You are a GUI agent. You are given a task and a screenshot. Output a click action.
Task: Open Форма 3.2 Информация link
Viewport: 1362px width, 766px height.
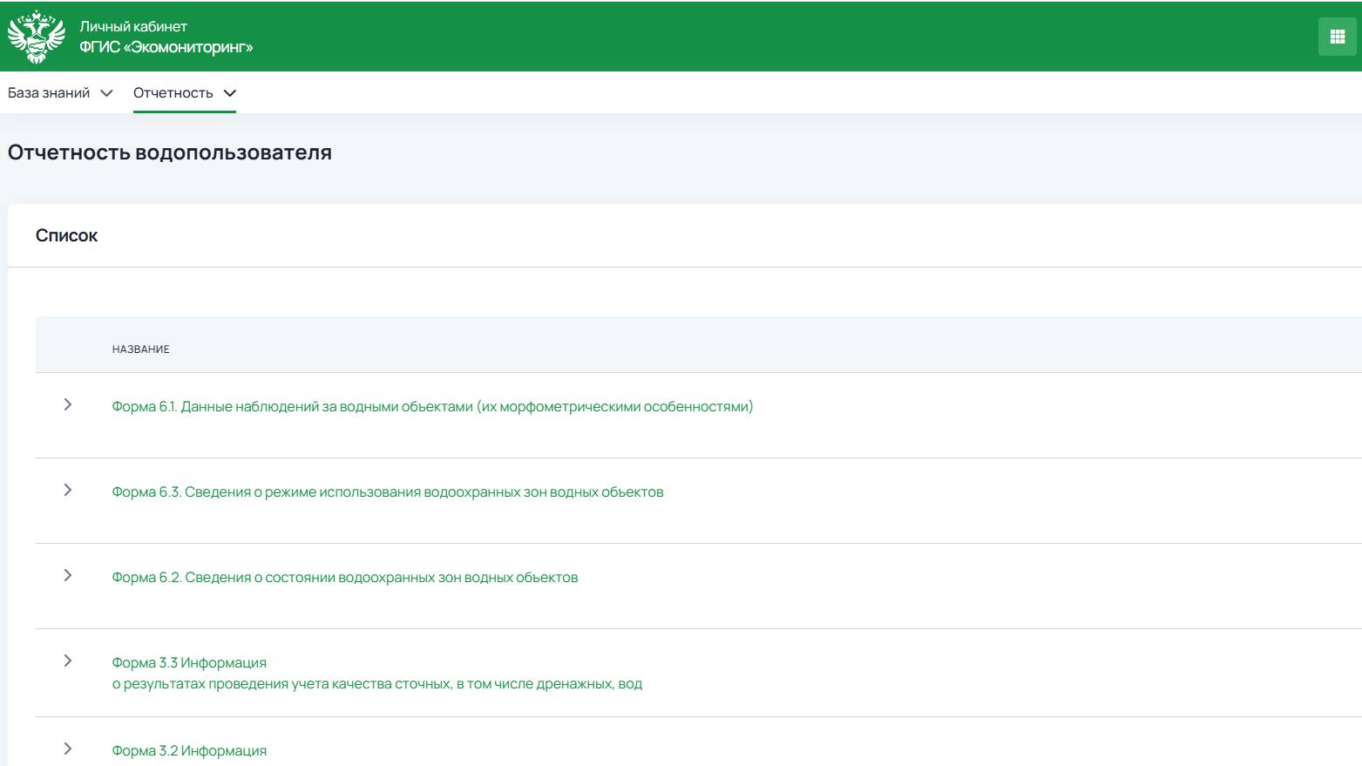[x=189, y=750]
